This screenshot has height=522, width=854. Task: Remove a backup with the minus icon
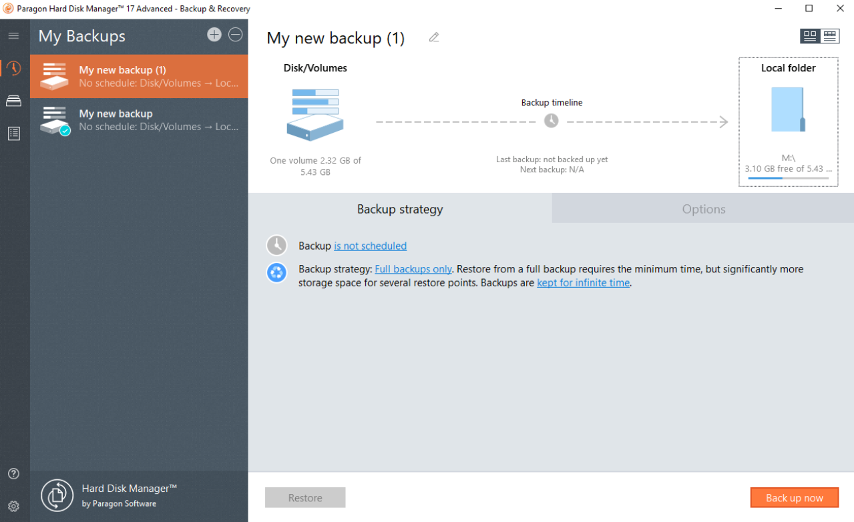coord(235,34)
